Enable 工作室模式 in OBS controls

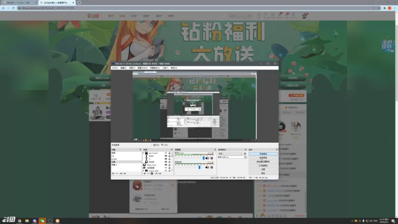(263, 165)
